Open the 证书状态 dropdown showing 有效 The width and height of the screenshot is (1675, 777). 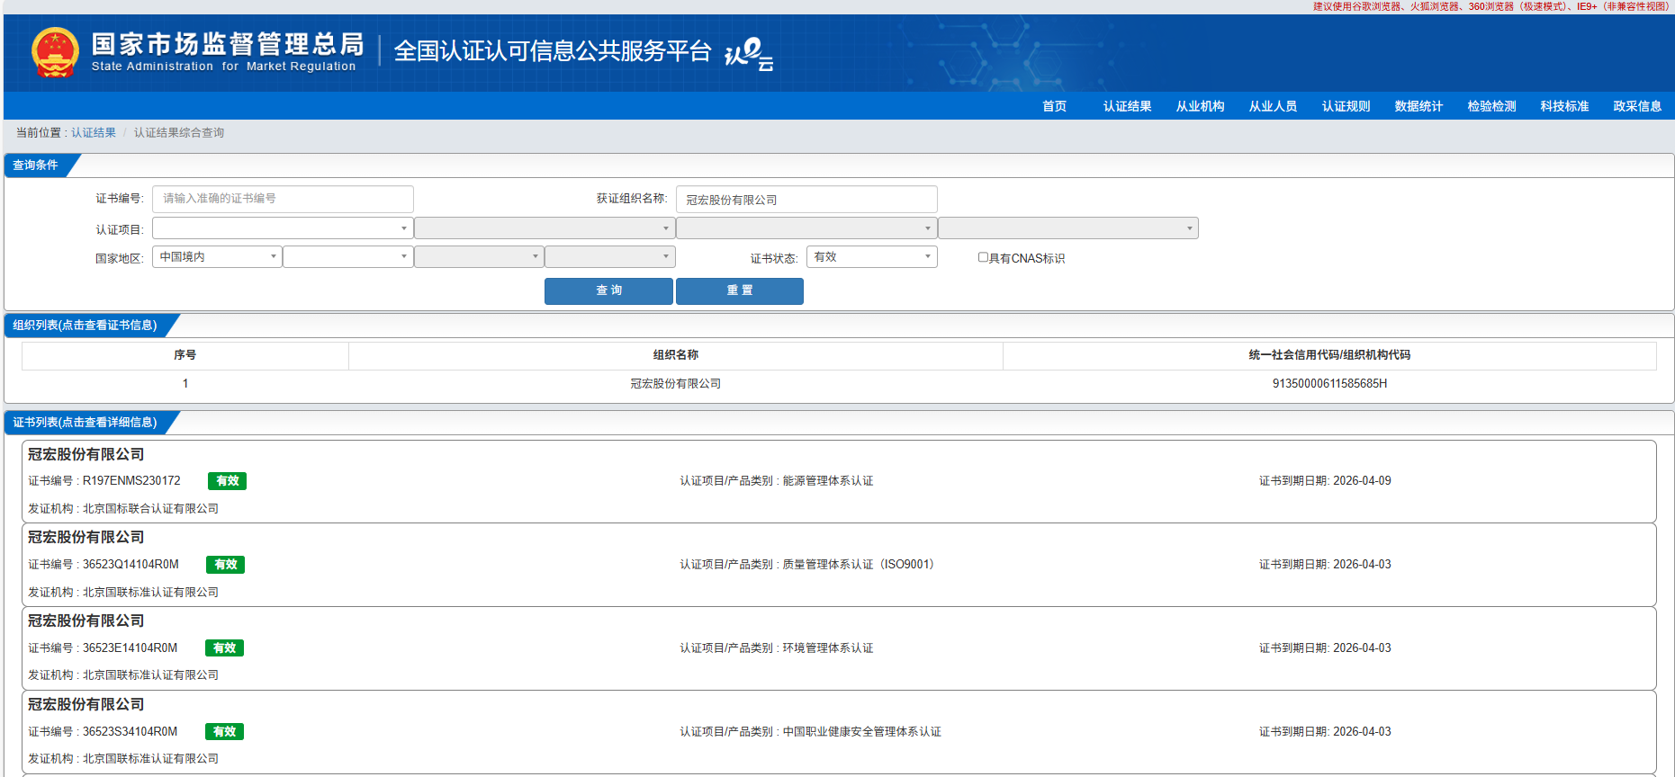871,257
